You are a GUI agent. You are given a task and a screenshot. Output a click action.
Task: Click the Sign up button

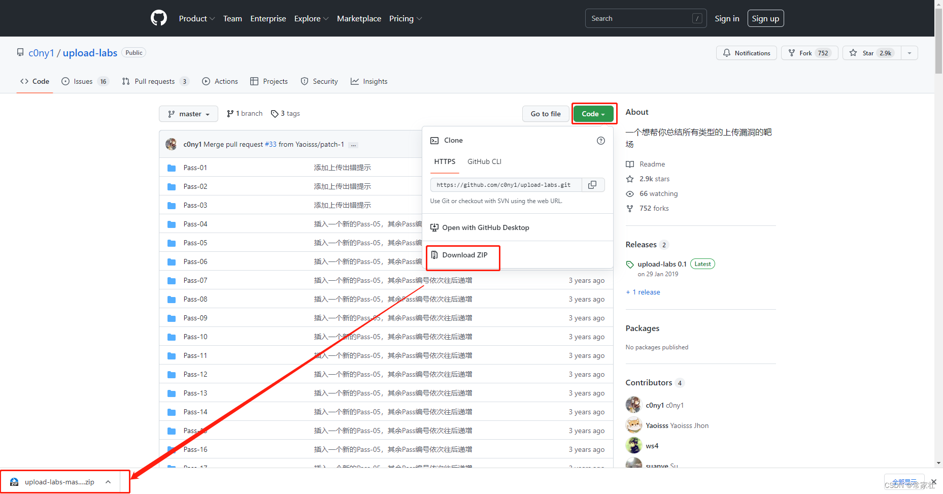pos(765,18)
